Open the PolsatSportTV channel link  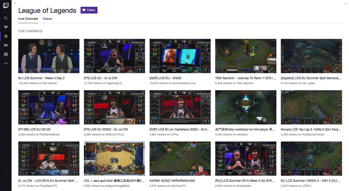click(48, 186)
